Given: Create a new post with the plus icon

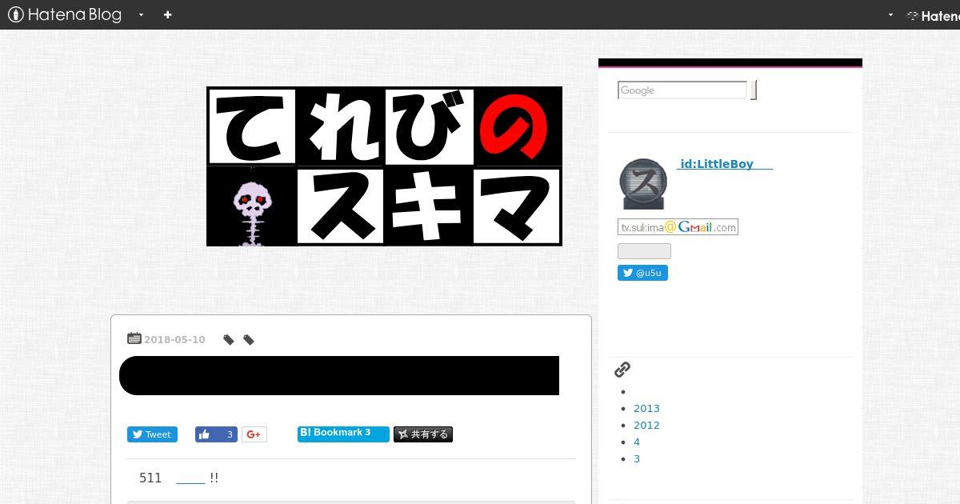Looking at the screenshot, I should (x=167, y=14).
